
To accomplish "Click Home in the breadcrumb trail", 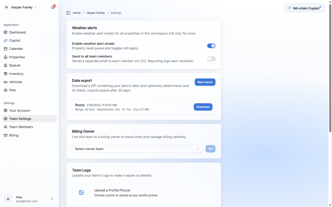I will click(76, 13).
